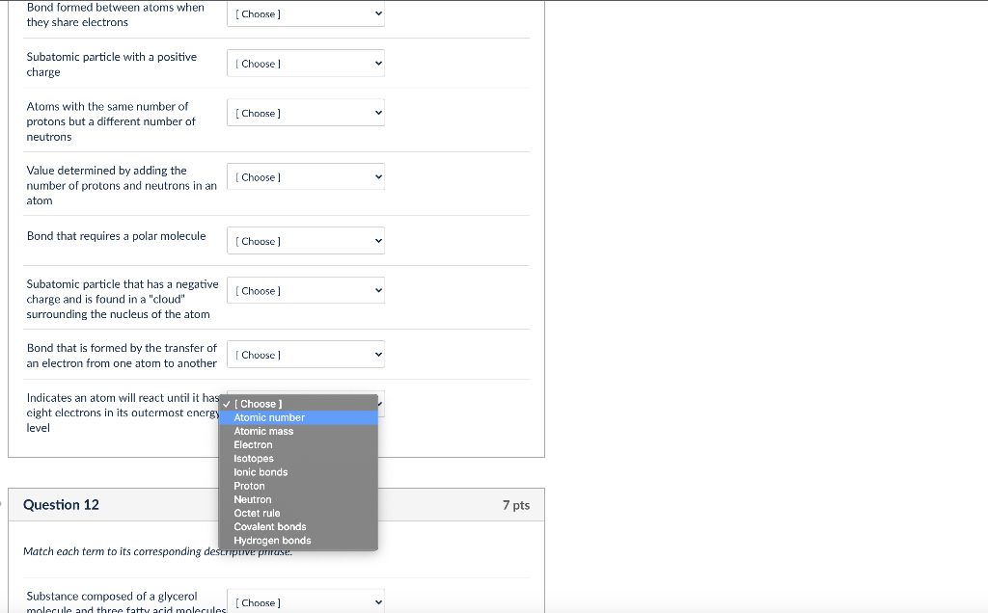Choose 'Isotopes' in the open list
This screenshot has width=988, height=613.
point(298,459)
